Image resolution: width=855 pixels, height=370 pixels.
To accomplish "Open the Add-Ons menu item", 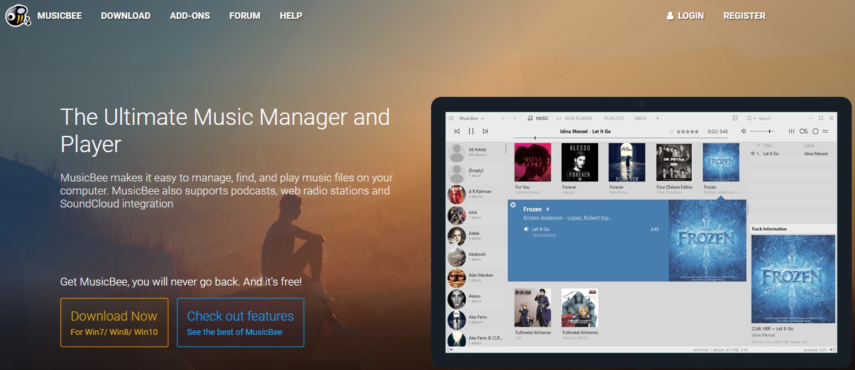I will 190,16.
